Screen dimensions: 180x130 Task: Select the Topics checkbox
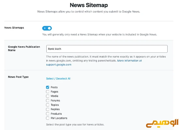(x=48, y=105)
